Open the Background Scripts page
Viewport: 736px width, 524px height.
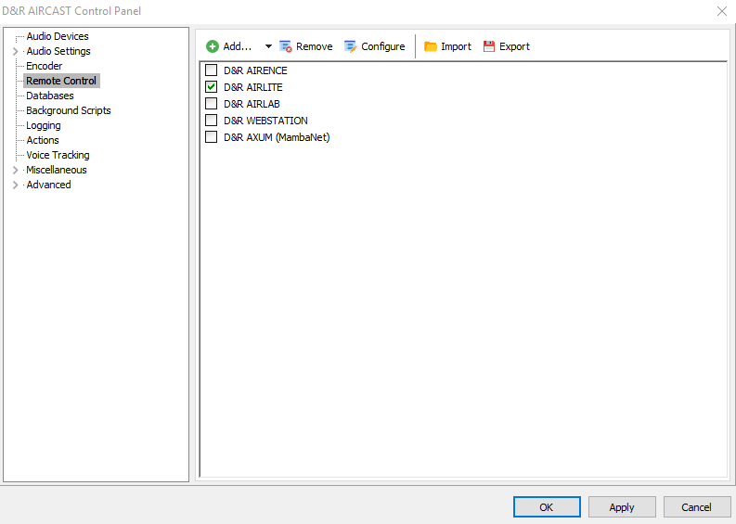68,110
